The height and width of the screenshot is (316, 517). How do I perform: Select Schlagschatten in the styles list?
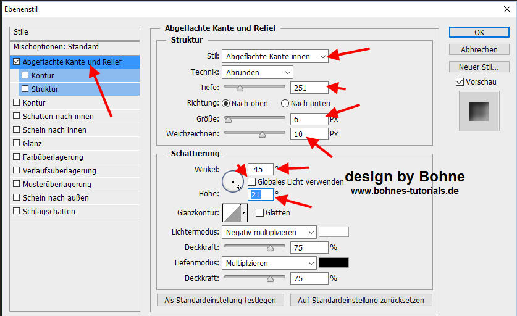pos(49,211)
